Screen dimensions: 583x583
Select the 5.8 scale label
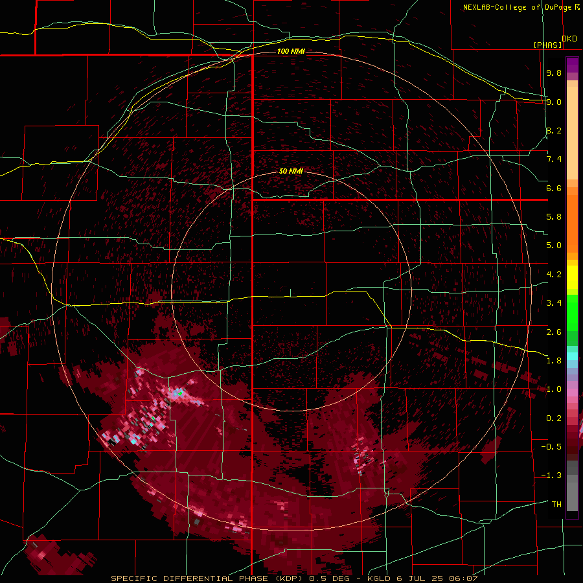point(554,217)
